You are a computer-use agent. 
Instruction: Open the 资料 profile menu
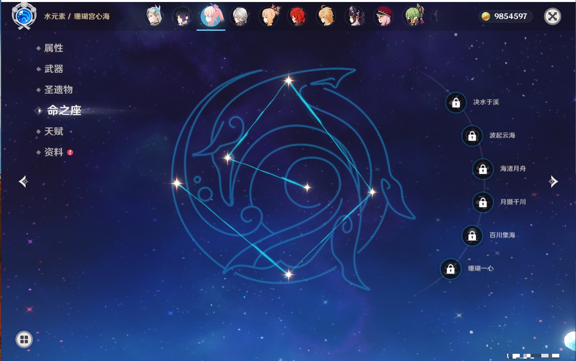(53, 152)
